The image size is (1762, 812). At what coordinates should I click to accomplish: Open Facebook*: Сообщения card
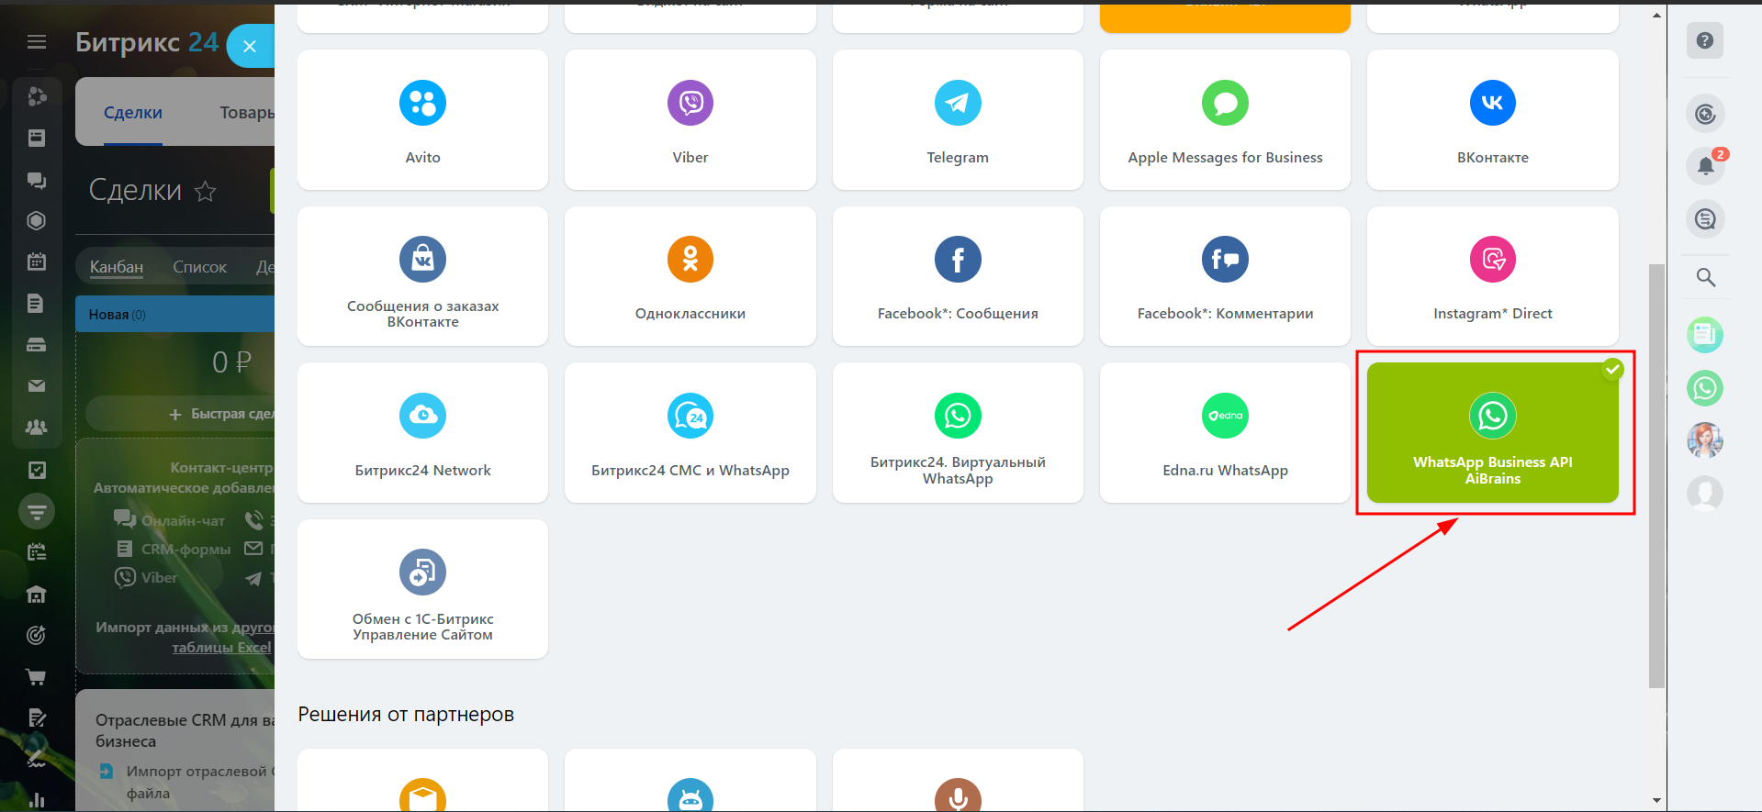coord(958,276)
